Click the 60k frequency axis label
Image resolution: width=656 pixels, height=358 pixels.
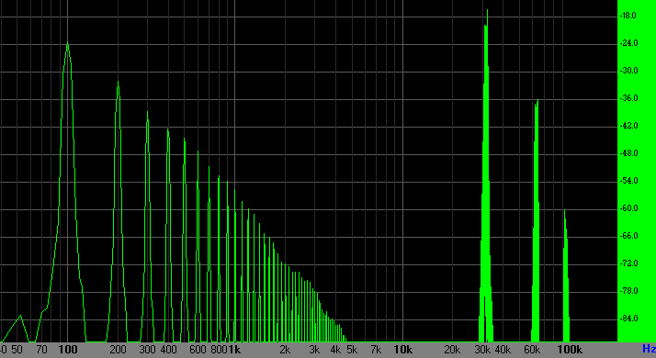[x=532, y=350]
